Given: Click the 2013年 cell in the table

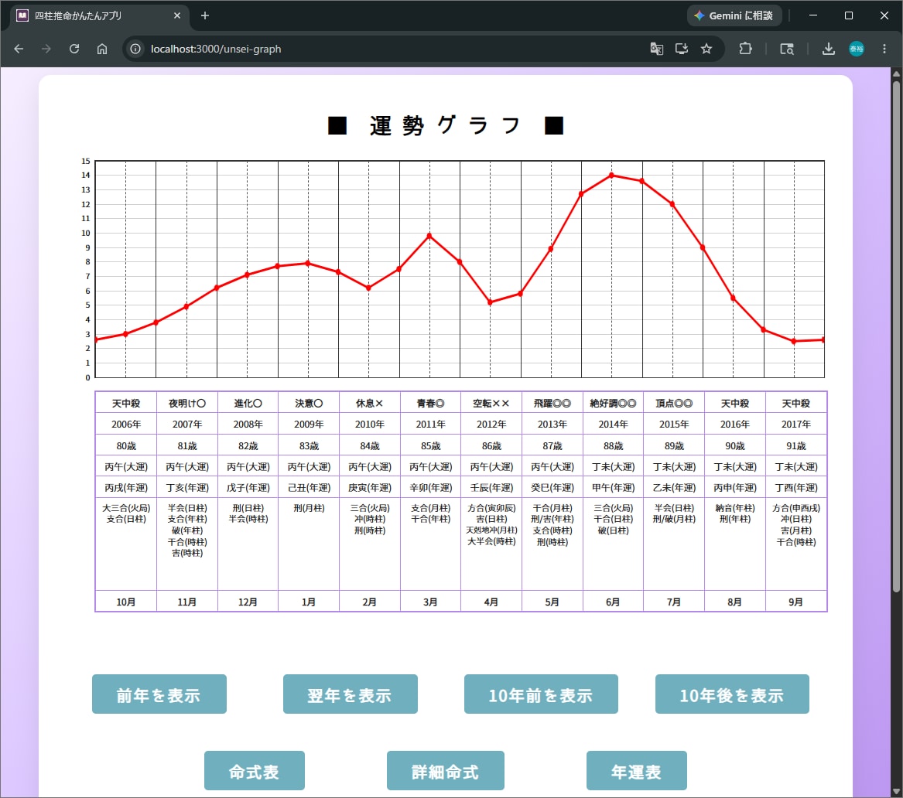Looking at the screenshot, I should 552,424.
